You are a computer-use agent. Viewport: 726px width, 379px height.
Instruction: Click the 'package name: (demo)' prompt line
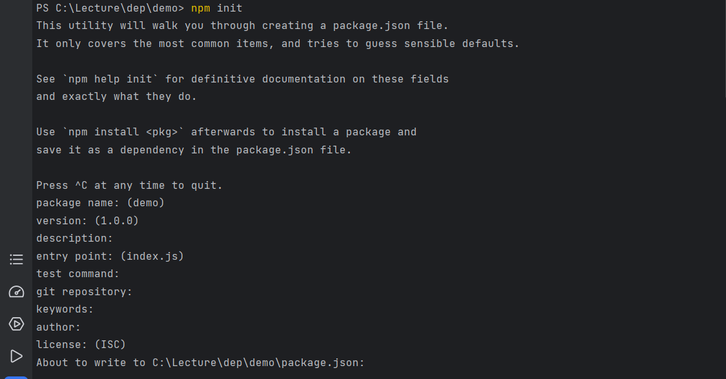[x=101, y=203]
